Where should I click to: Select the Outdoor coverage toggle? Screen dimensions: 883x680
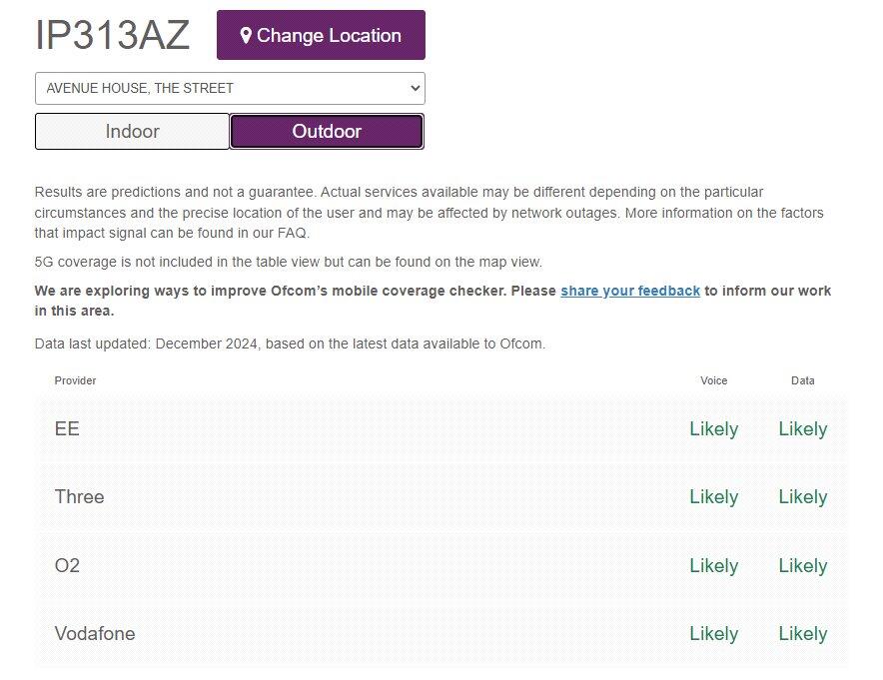point(327,131)
